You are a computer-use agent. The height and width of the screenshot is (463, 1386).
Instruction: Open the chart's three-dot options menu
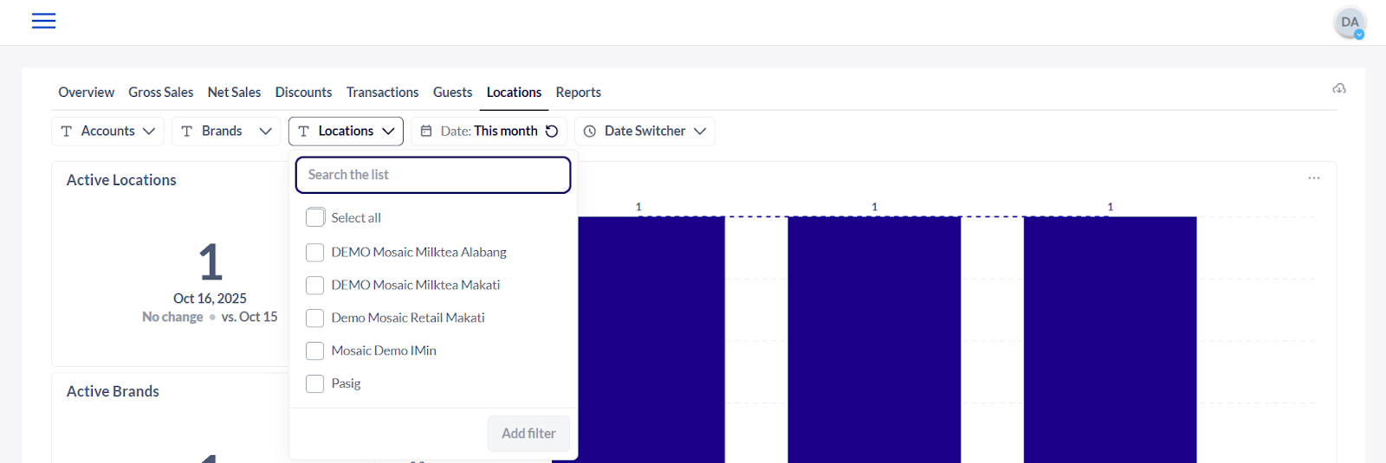1313,178
